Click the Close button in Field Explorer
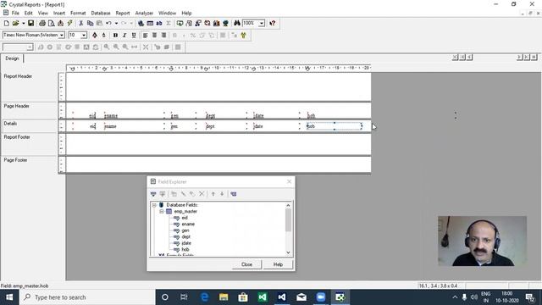542x305 pixels. pos(246,264)
